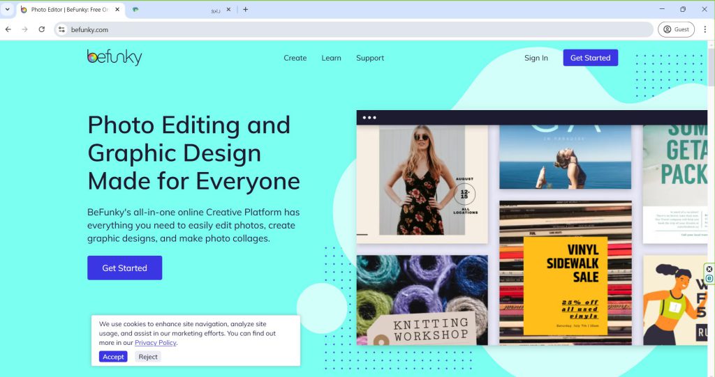715x377 pixels.
Task: Click the Vinyl Sidewalk Sale poster
Action: (x=566, y=272)
